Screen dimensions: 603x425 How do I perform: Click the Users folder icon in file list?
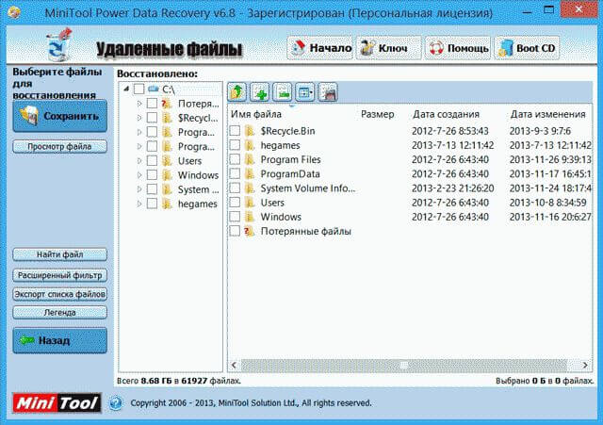tap(250, 203)
